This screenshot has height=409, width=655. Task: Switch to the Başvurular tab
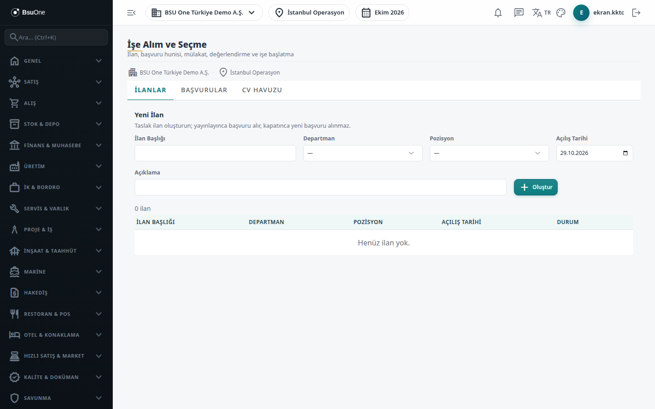tap(204, 90)
